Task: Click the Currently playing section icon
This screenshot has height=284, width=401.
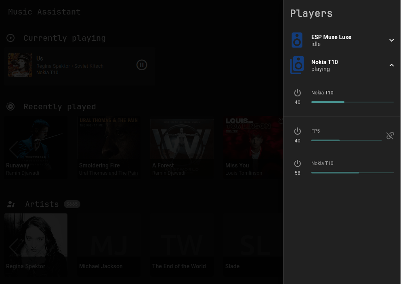Action: tap(10, 38)
